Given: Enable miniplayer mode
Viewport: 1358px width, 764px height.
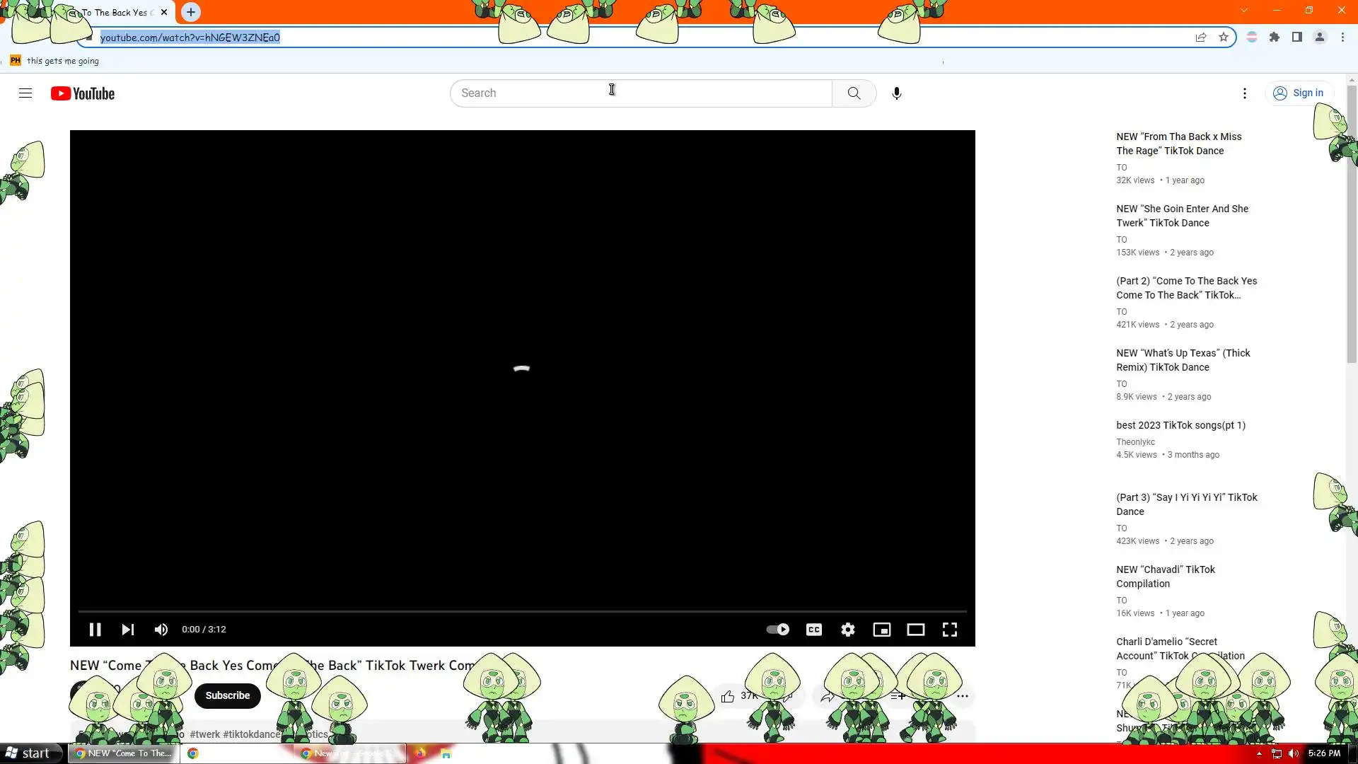Looking at the screenshot, I should click(881, 630).
